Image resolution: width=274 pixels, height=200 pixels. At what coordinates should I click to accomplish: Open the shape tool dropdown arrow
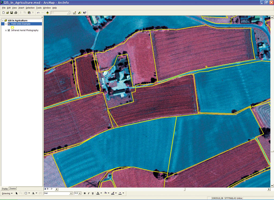pos(29,193)
